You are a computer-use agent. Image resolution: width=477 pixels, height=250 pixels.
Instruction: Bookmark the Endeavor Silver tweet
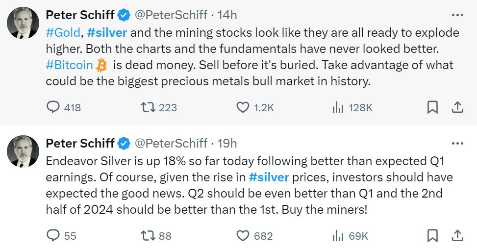point(432,236)
